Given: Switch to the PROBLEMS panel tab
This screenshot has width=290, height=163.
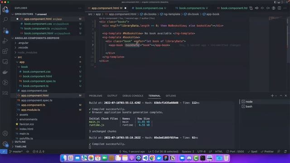Looking at the screenshot, I should (x=96, y=96).
